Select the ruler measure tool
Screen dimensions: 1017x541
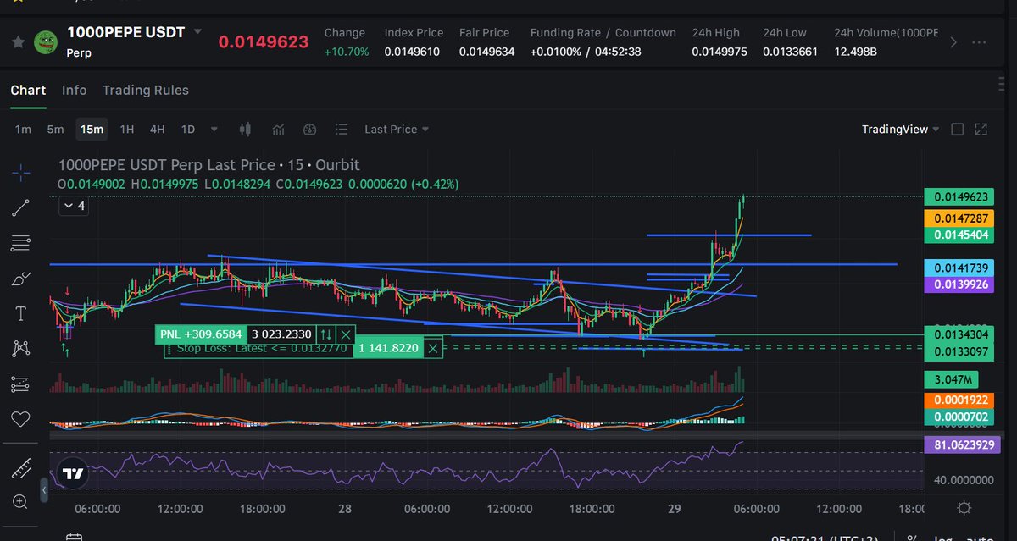[21, 467]
